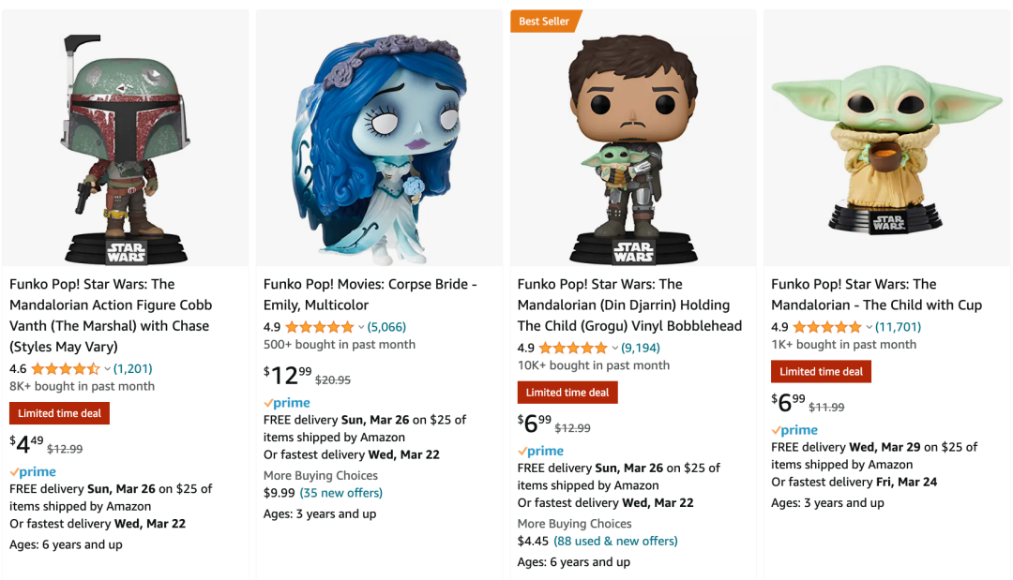Open '88 used & new offers' link

click(615, 541)
